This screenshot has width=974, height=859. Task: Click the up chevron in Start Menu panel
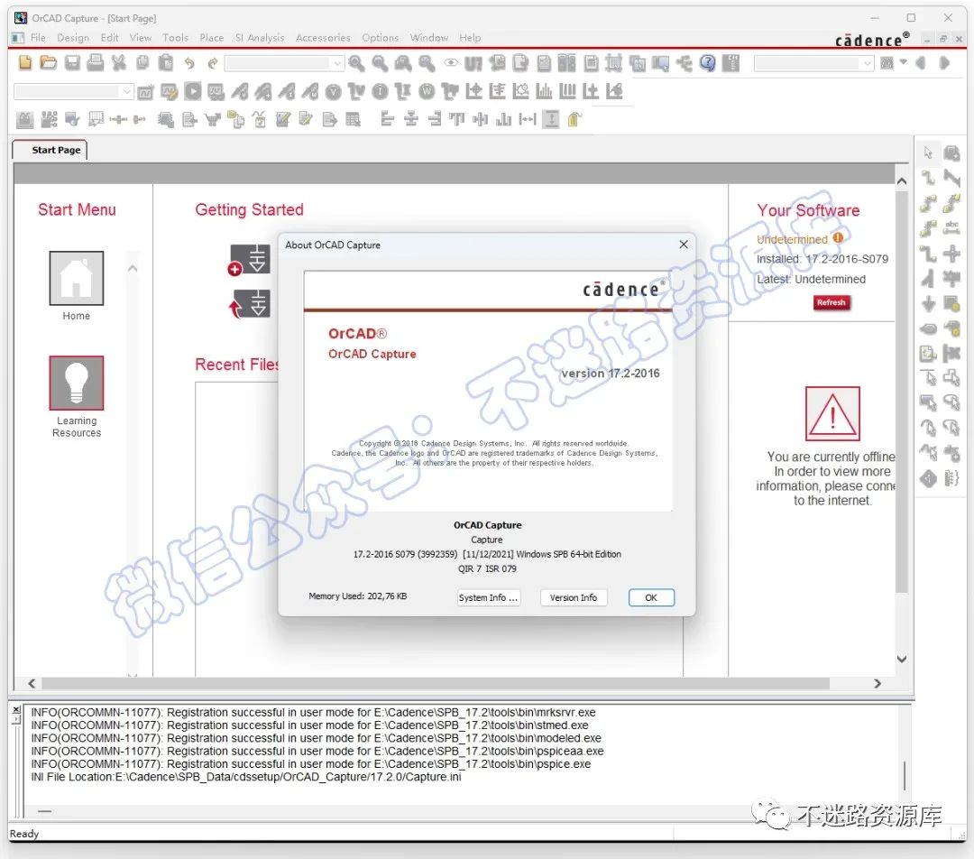tap(133, 269)
